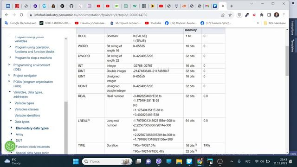Screen dimensions: 297x167
Task: Open the Chrome three-dot menu
Action: (284, 15)
